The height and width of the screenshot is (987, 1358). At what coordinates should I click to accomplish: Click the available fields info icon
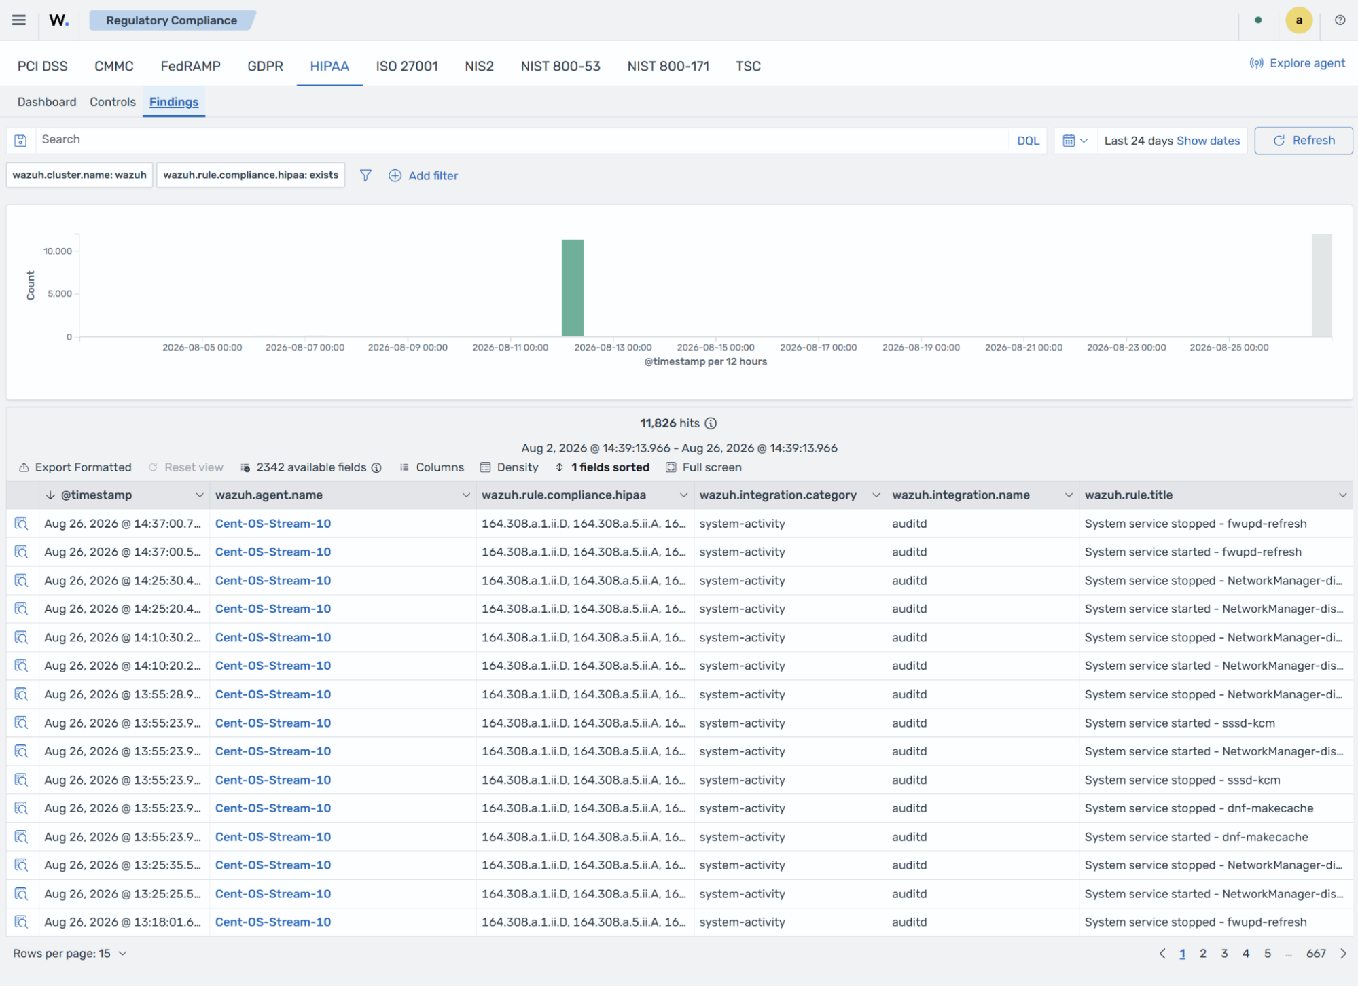coord(376,467)
